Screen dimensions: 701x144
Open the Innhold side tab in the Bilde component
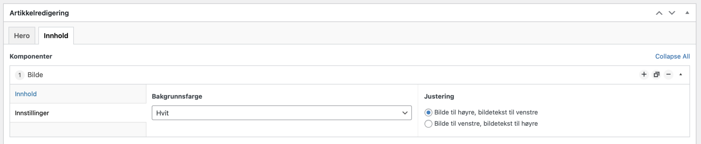pos(78,94)
